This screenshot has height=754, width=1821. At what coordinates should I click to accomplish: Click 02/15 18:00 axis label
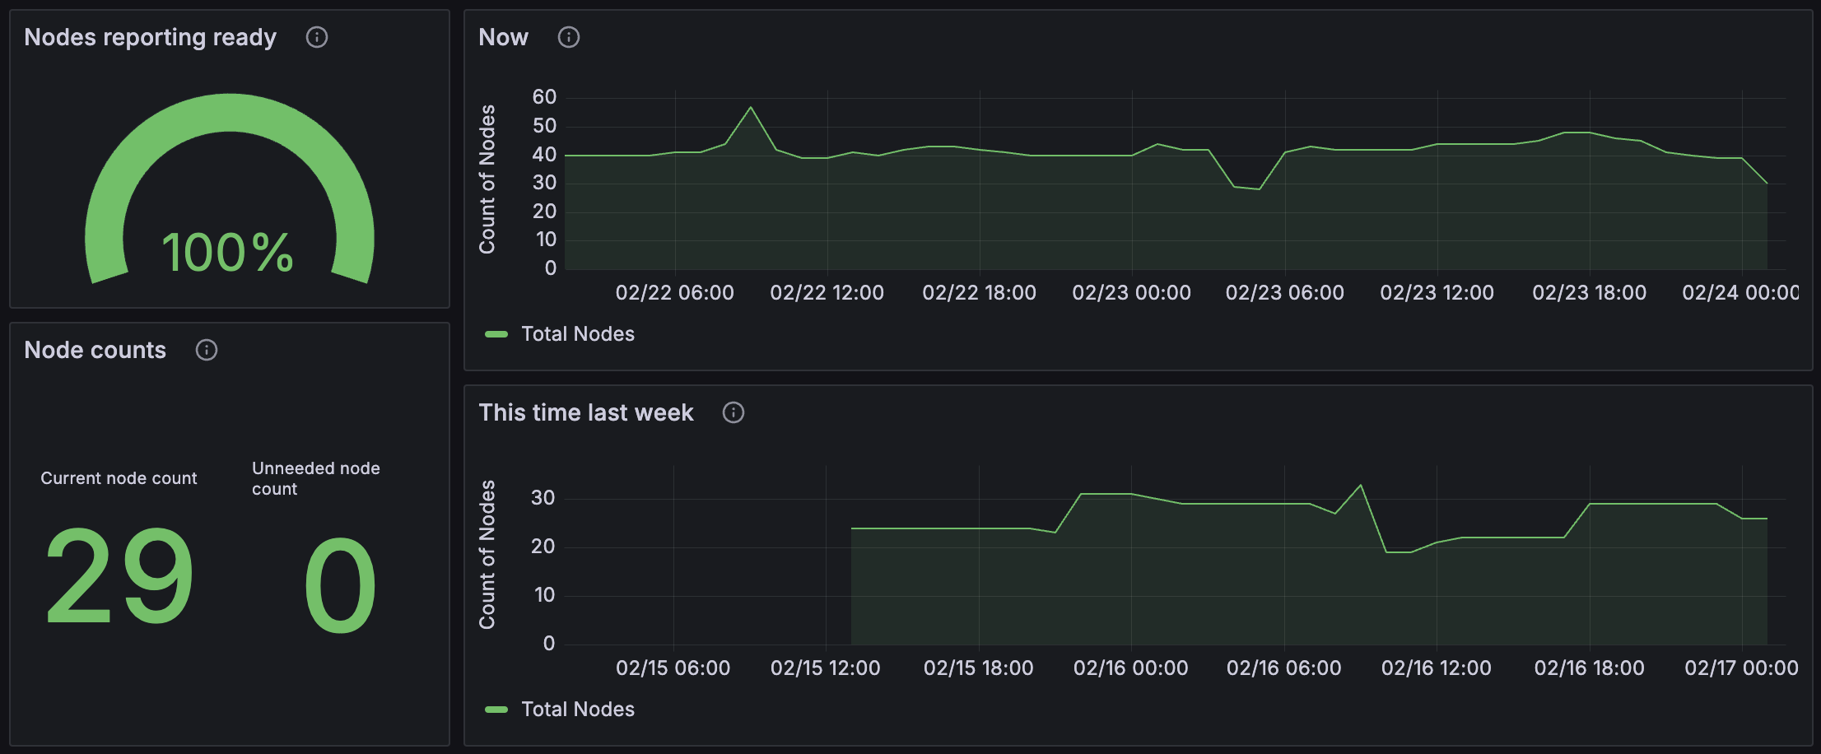979,668
